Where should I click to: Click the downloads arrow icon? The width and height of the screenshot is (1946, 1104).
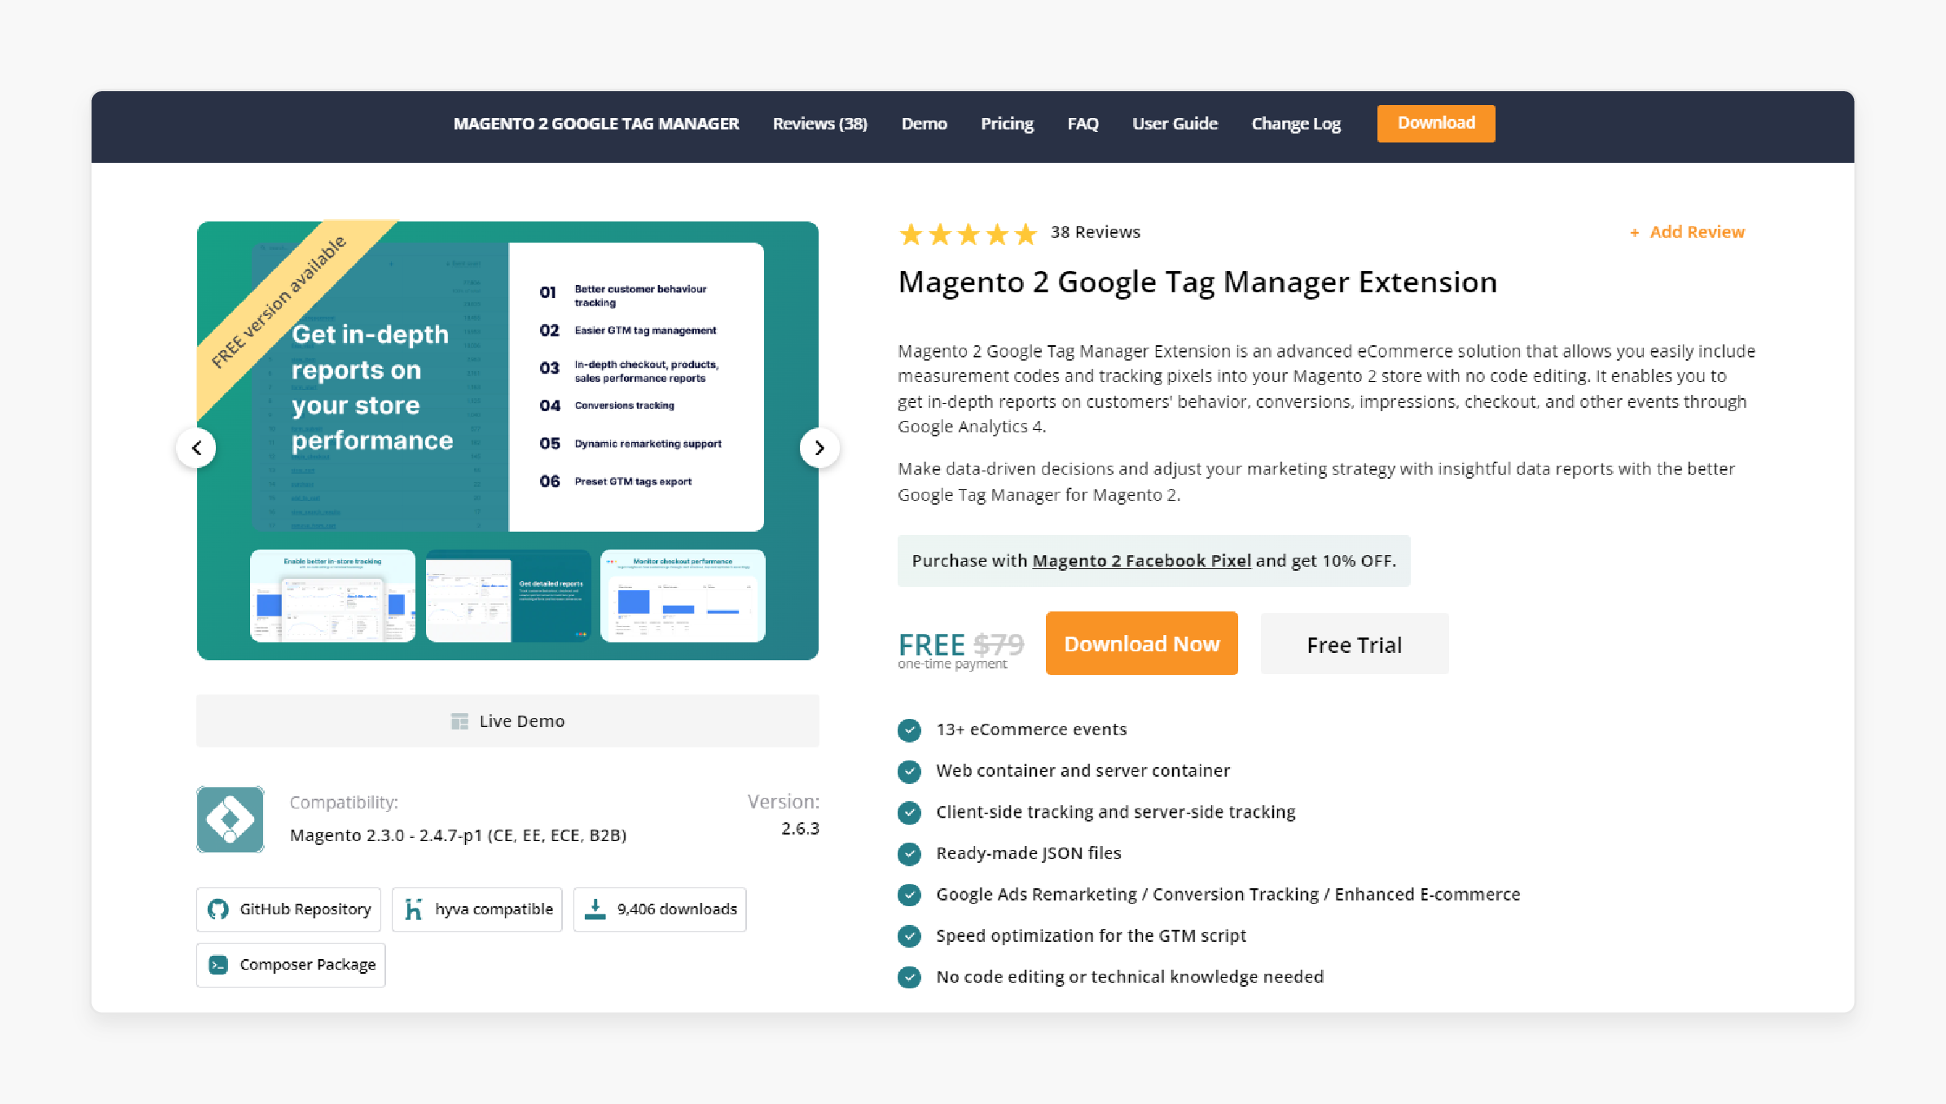coord(595,909)
